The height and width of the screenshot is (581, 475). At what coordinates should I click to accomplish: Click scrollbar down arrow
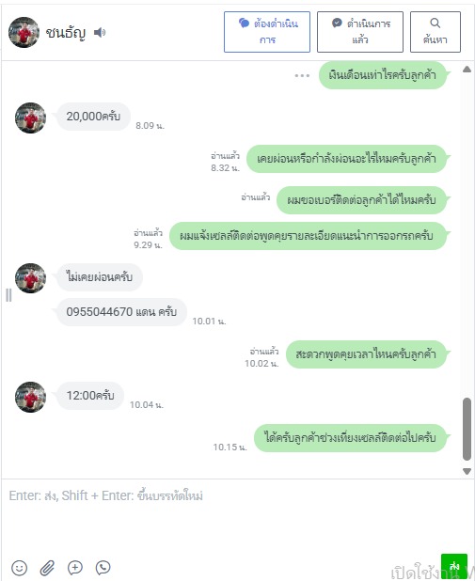[x=467, y=471]
